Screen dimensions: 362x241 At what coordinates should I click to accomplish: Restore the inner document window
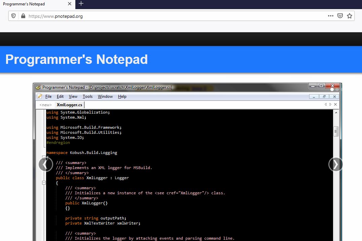click(324, 96)
